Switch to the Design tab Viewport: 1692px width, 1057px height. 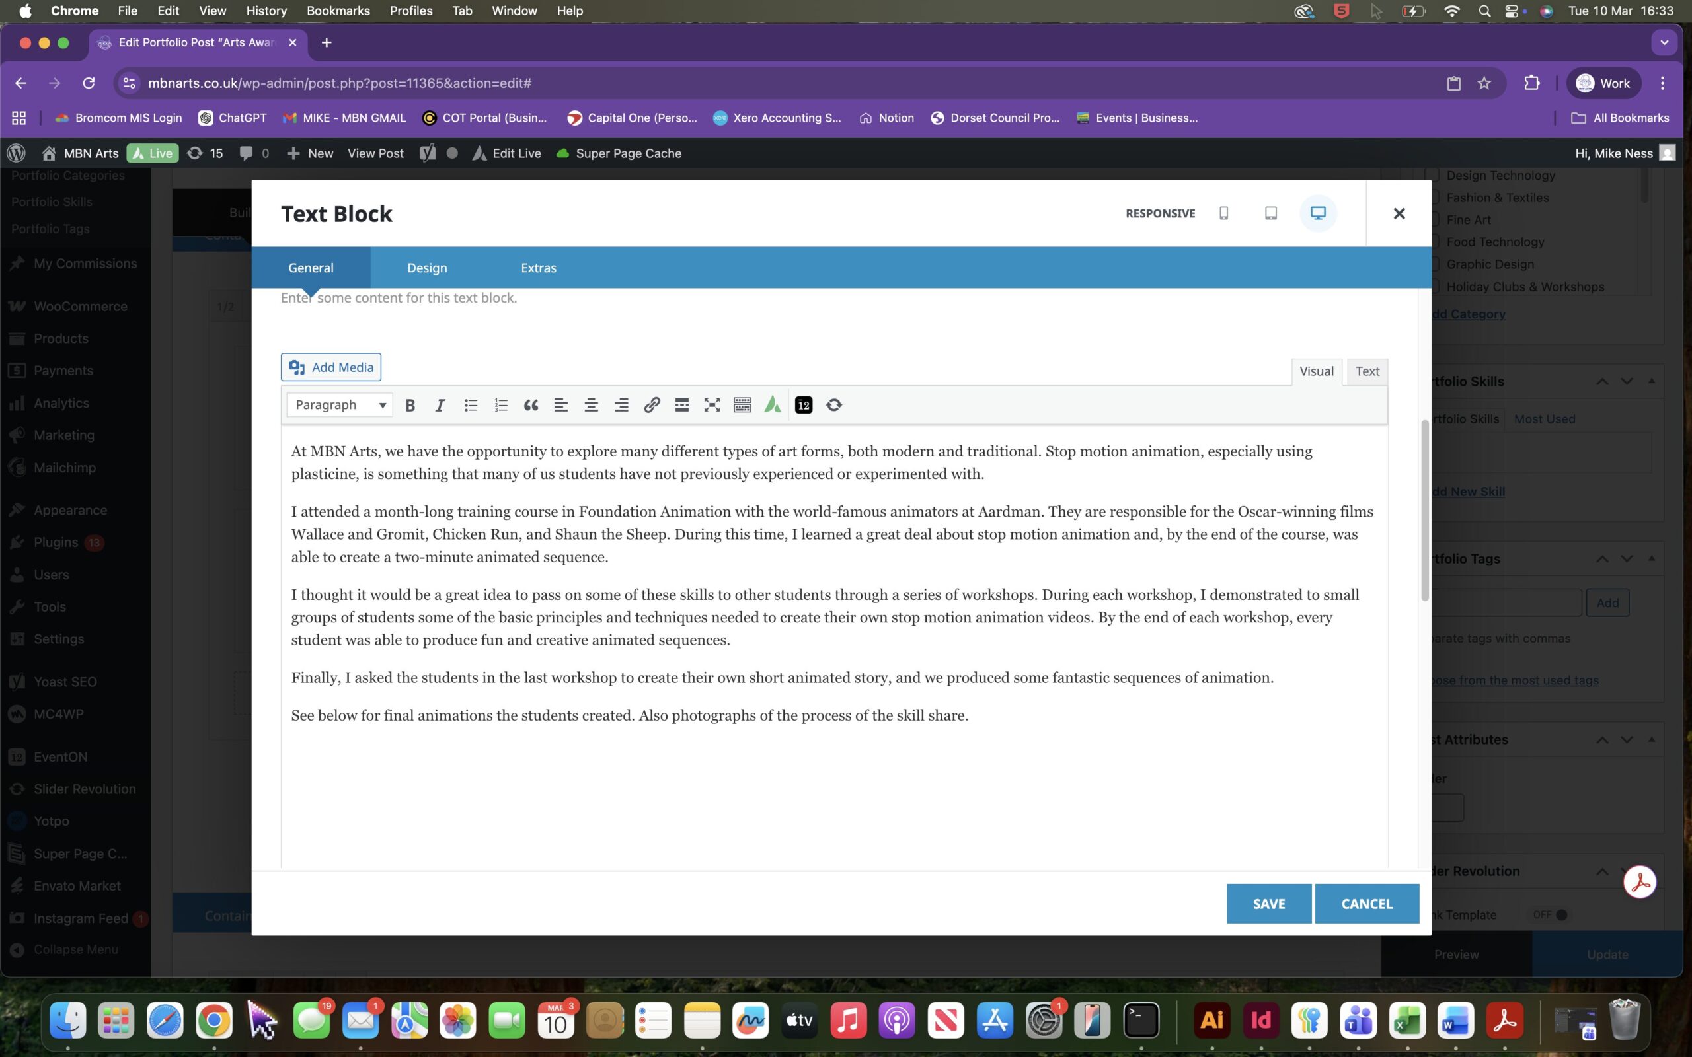point(426,268)
